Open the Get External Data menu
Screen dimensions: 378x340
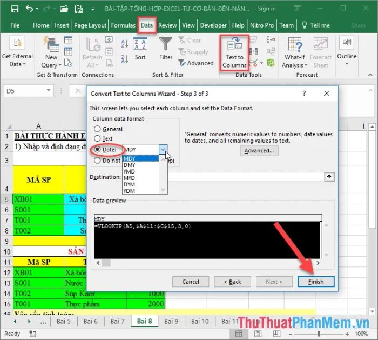click(x=17, y=51)
